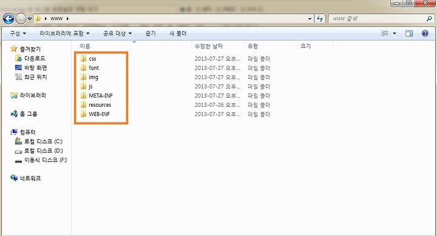437x236 pixels.
Task: Select 즐겨찾기 in navigation pane
Action: (x=30, y=49)
